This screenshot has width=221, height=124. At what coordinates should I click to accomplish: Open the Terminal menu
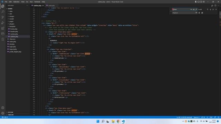37,2
